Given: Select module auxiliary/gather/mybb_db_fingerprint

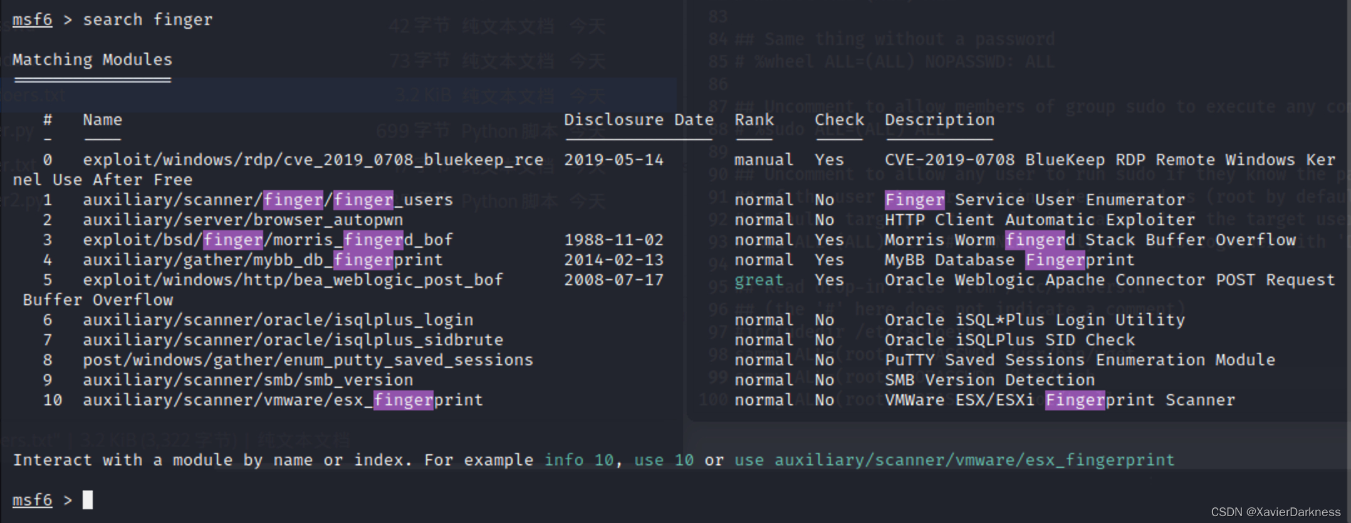Looking at the screenshot, I should click(x=263, y=260).
